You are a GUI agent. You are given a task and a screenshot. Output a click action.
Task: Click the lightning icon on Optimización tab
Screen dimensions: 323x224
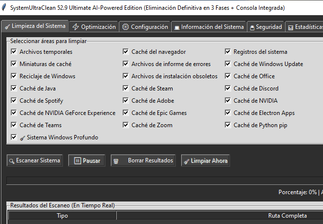(75, 27)
